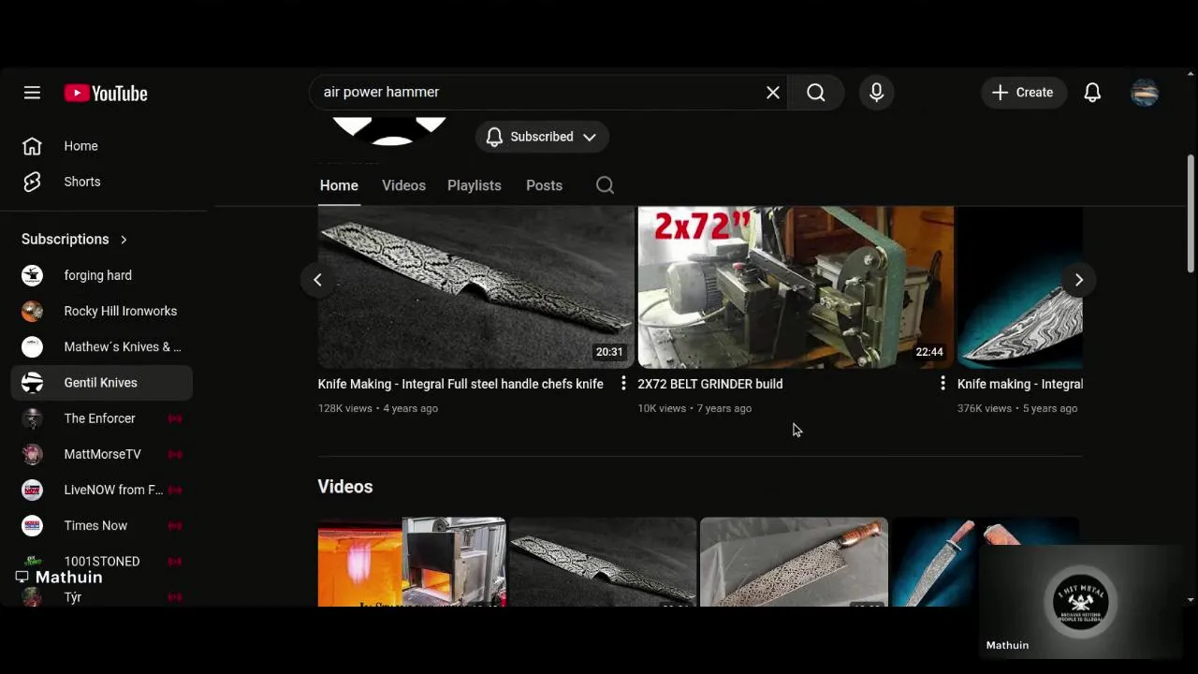Open Subscribed dropdown button

click(x=542, y=137)
